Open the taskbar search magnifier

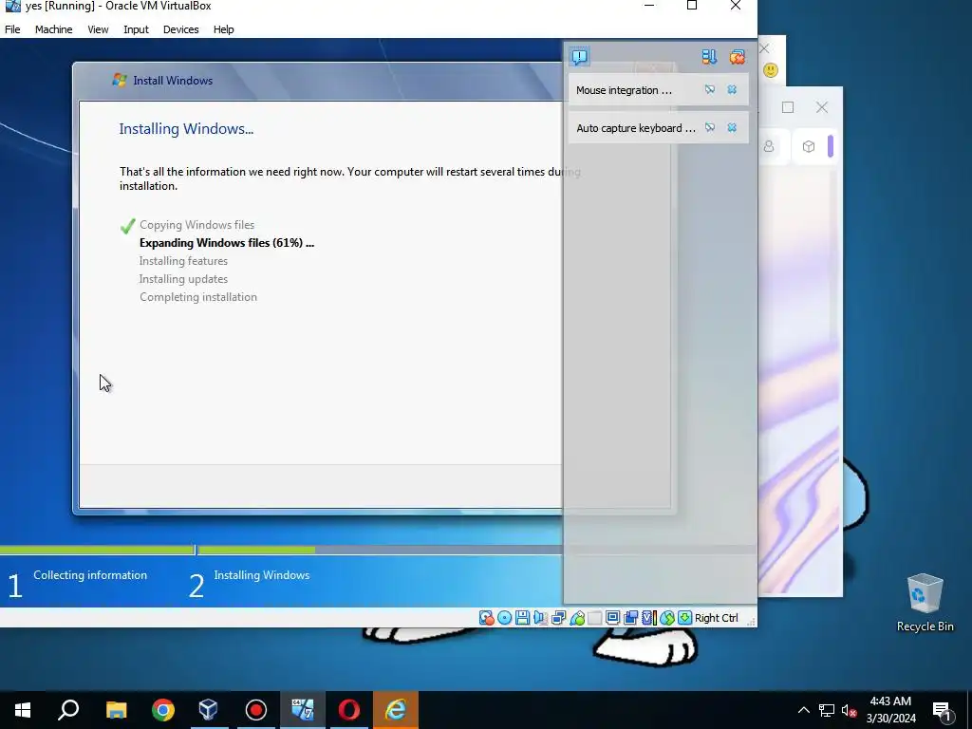68,710
